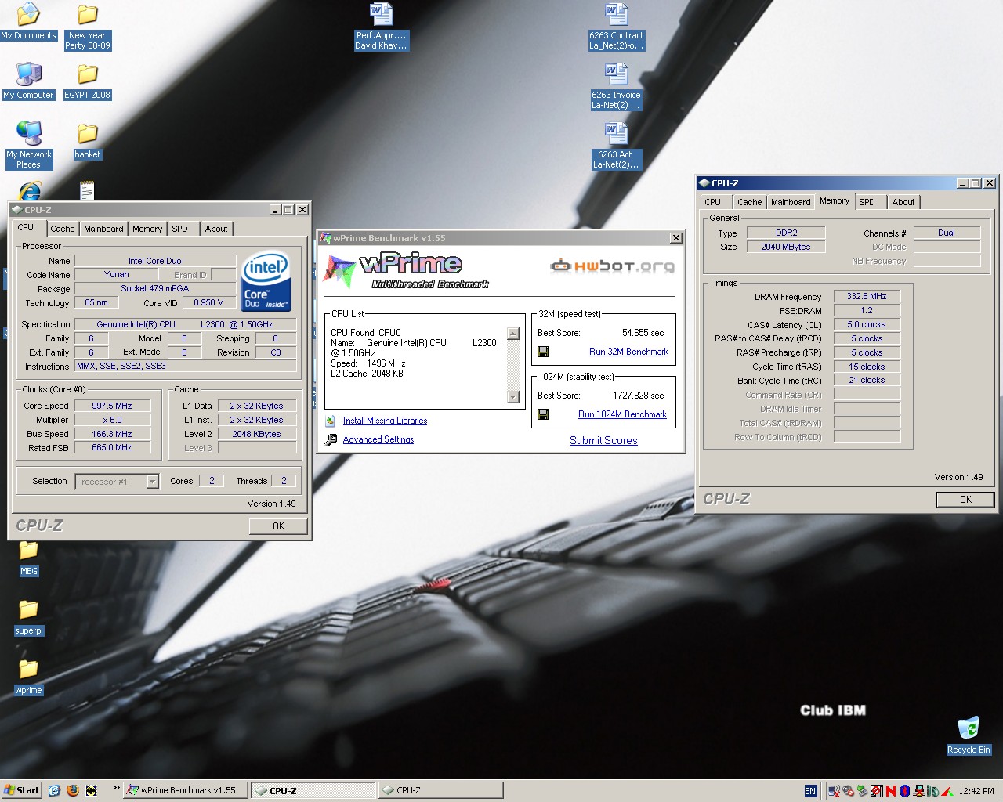Launch Internet Explorer from Quick Launch
The width and height of the screenshot is (1003, 802).
point(54,790)
